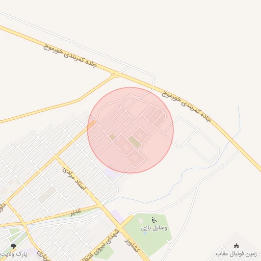Screen dimensions: 261x261
Task: Select the lavender block touching the red circle's bottom
Action: point(111,172)
